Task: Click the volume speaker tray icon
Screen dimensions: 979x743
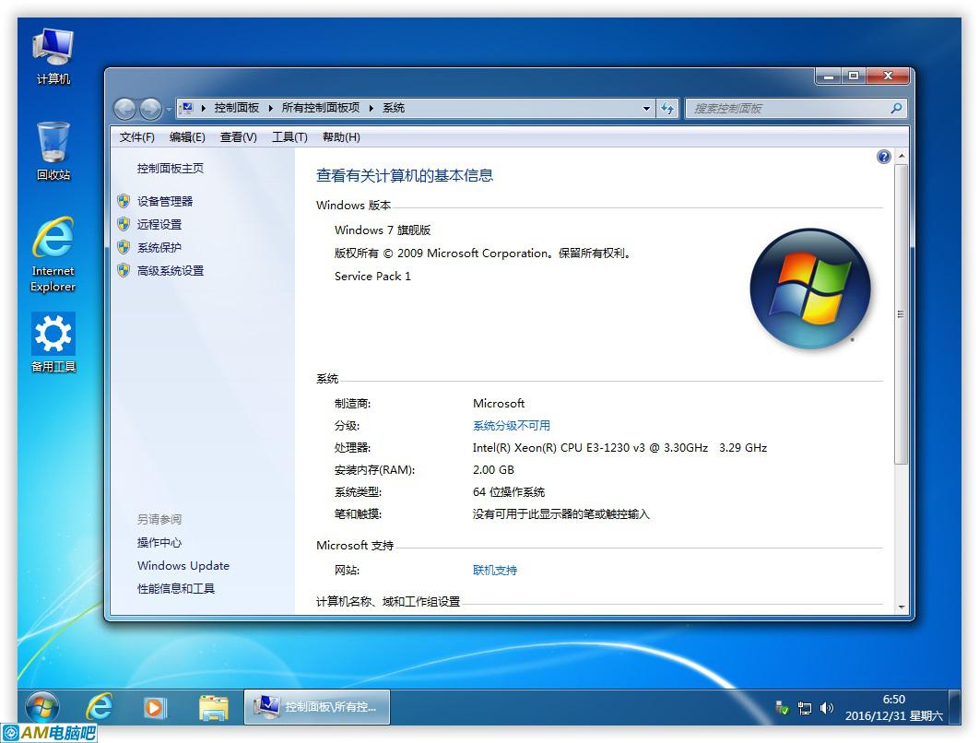Action: 827,708
